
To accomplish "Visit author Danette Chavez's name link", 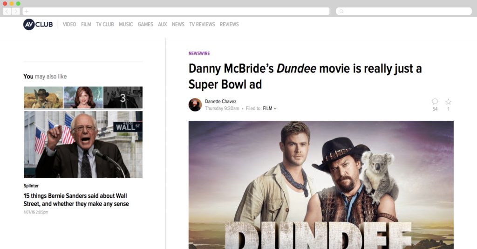I will click(220, 102).
